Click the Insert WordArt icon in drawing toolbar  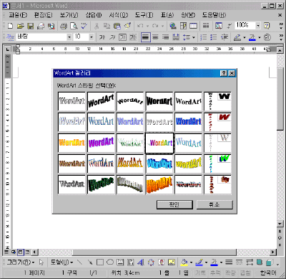[x=141, y=263]
